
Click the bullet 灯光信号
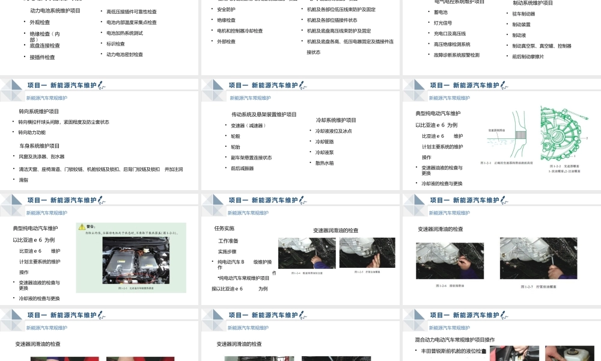click(x=443, y=23)
